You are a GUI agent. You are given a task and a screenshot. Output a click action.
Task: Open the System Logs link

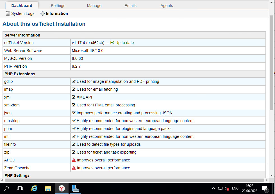(23, 13)
